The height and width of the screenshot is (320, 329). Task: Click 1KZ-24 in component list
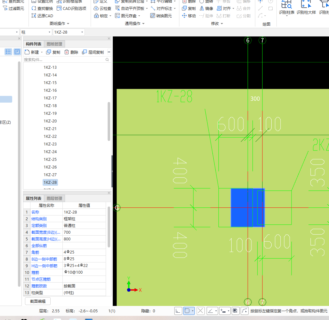click(x=50, y=152)
